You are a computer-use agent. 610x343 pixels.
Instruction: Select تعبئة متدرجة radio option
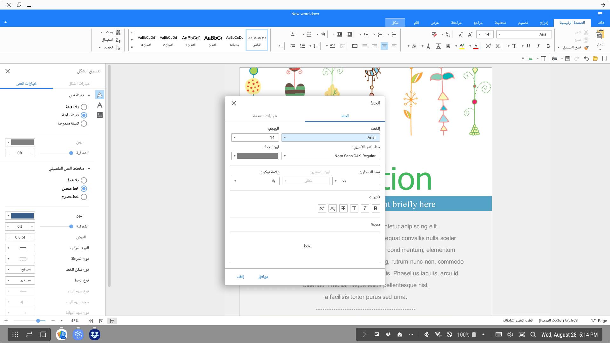(x=84, y=124)
